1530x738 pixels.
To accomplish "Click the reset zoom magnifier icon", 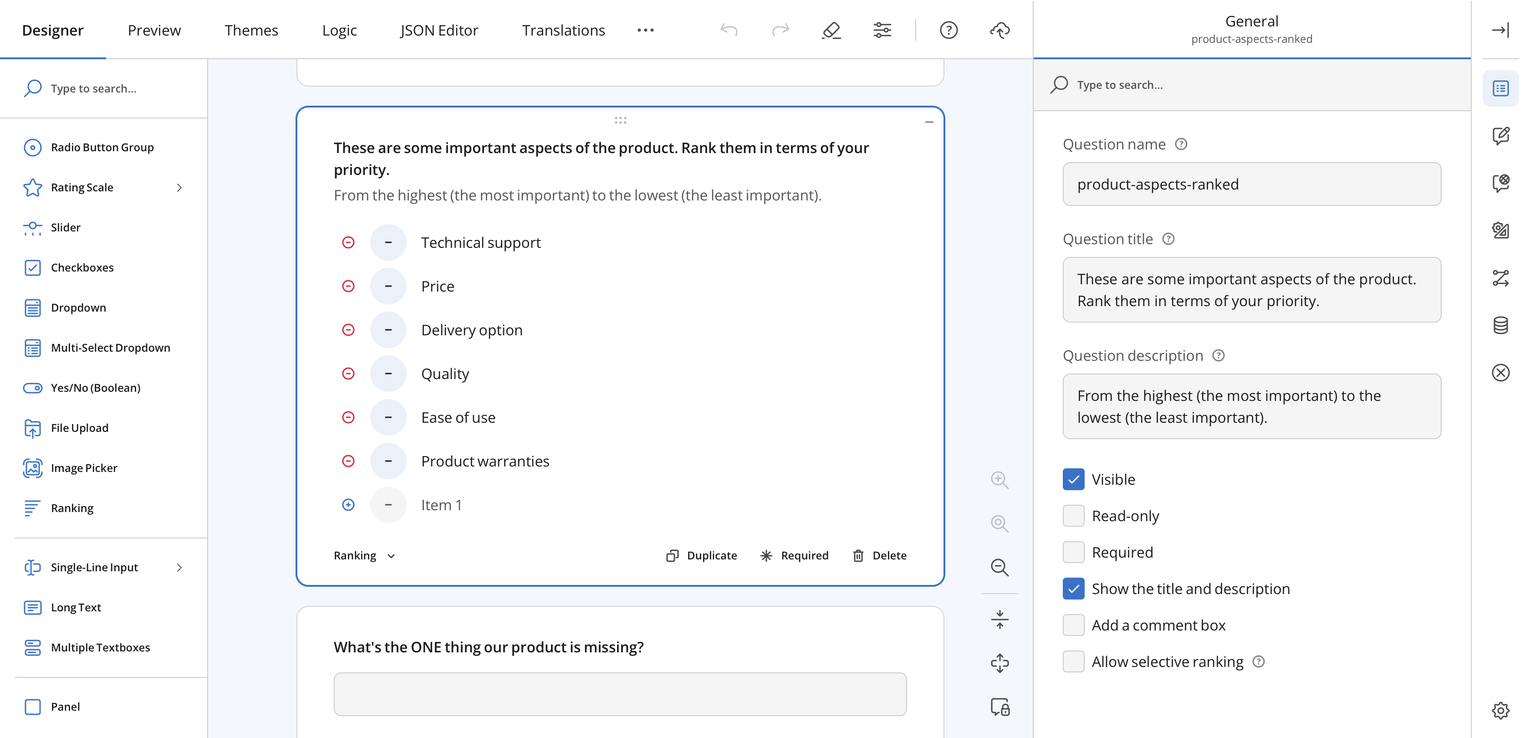I will [x=1000, y=523].
